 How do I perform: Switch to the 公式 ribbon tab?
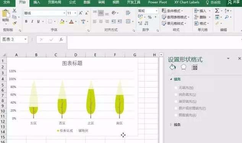72,2
